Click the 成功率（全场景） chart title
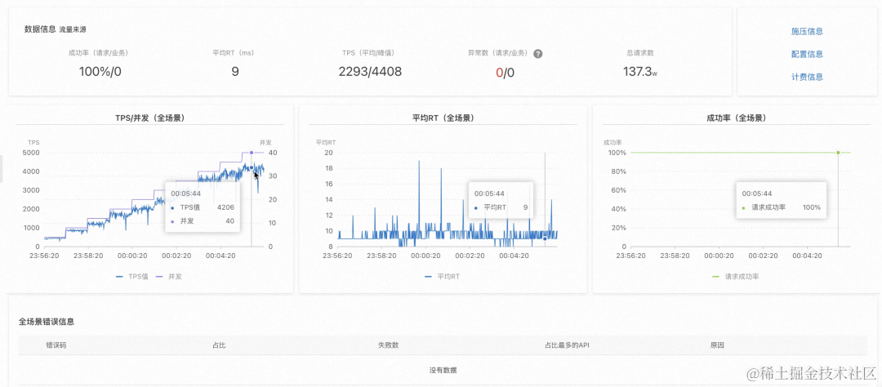The height and width of the screenshot is (387, 882). (x=736, y=118)
